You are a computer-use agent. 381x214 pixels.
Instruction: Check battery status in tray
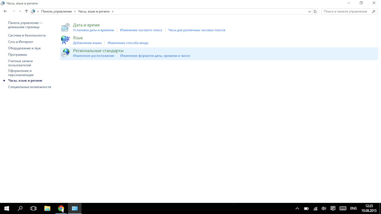coord(306,208)
